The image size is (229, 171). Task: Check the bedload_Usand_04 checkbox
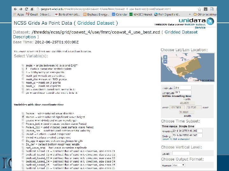pos(23,161)
